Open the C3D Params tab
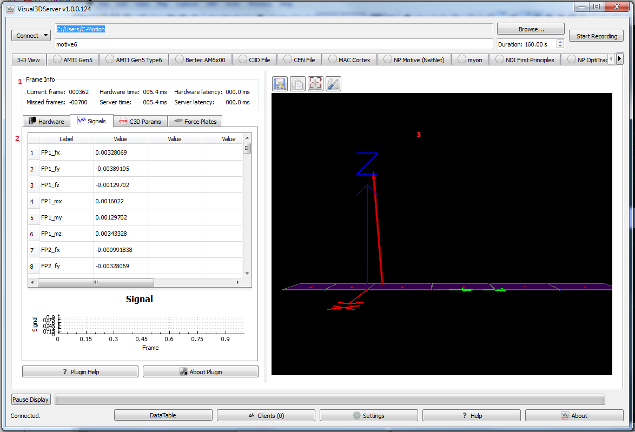 coord(140,121)
